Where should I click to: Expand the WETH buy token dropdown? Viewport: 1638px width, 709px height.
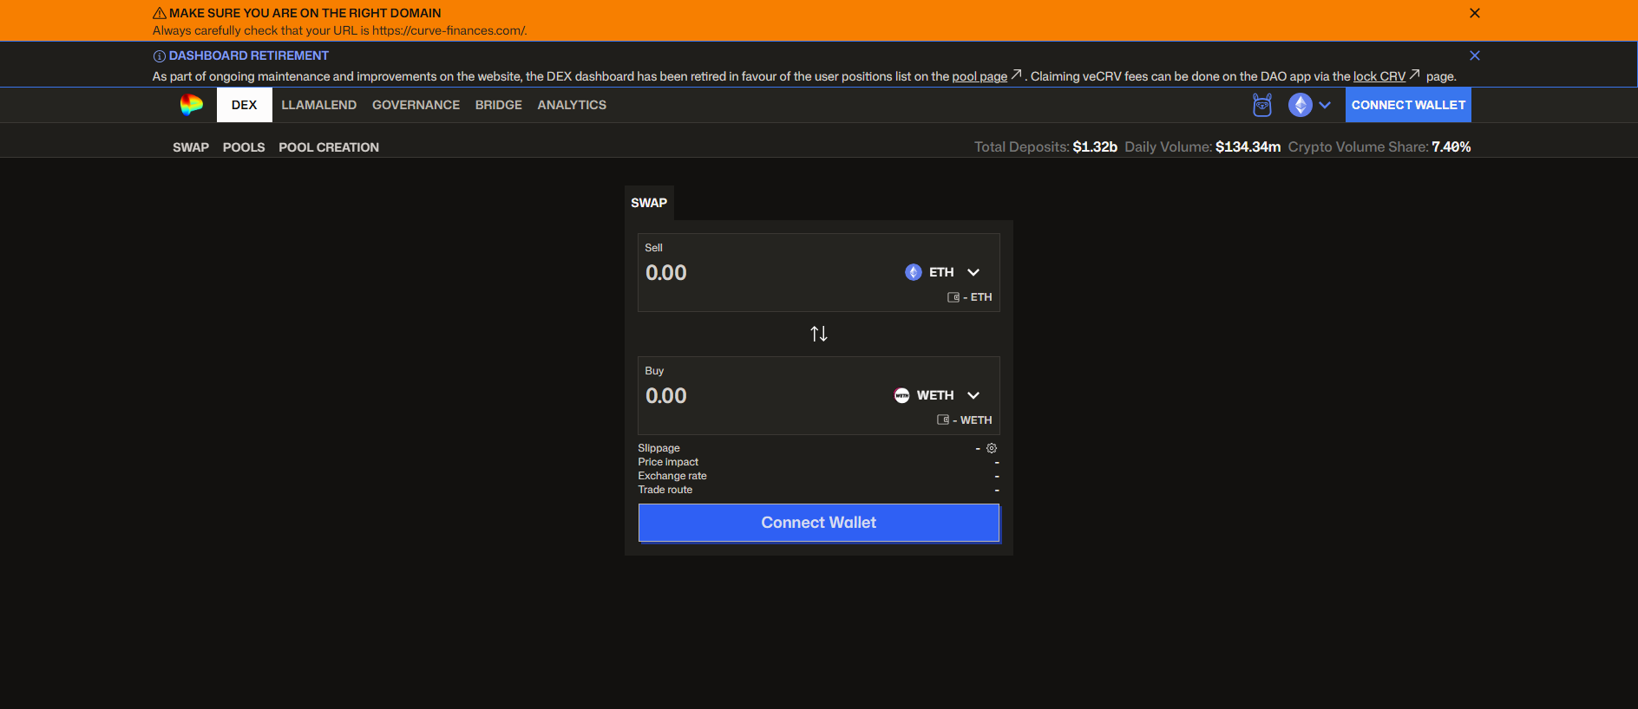973,395
